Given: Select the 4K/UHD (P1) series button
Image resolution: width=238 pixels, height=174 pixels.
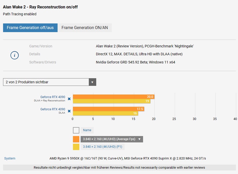Looking at the screenshot, I should coord(102,147).
